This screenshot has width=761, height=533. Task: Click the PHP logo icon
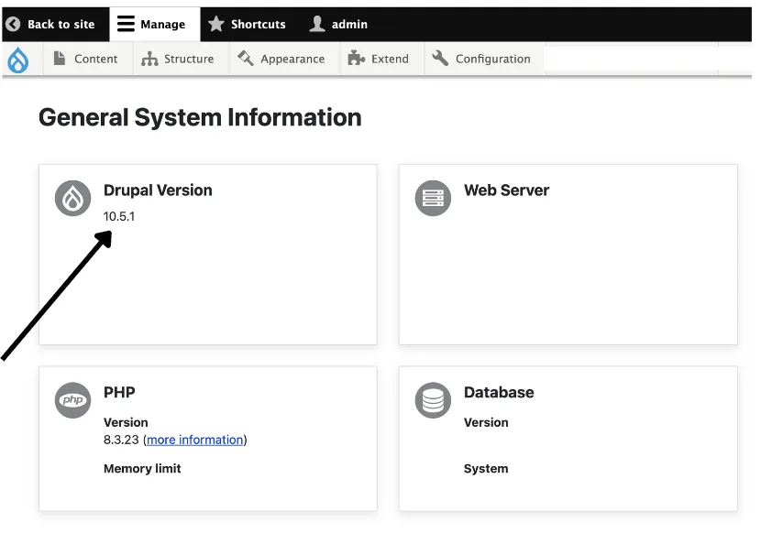72,400
